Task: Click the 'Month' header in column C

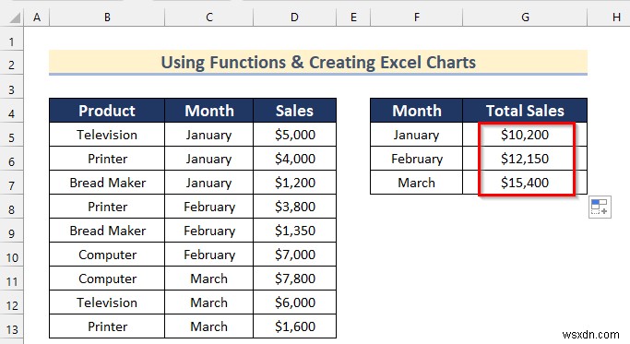Action: coord(209,111)
